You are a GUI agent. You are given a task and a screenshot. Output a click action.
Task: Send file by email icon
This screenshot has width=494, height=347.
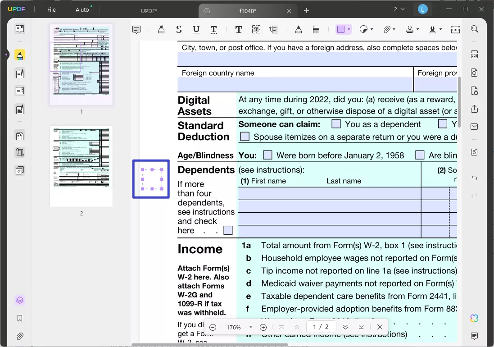475,127
